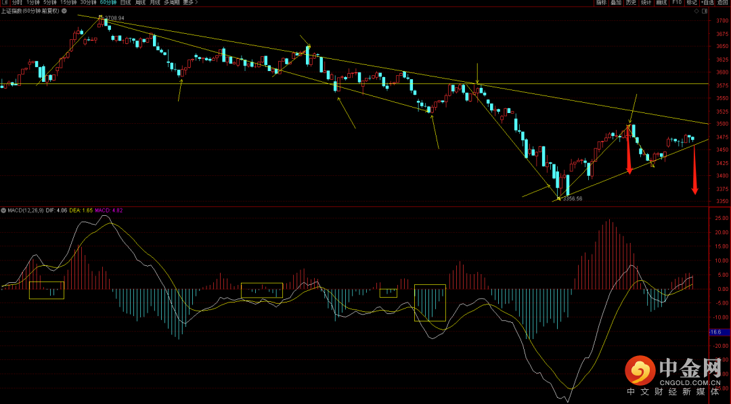Image resolution: width=731 pixels, height=404 pixels.
Task: Open the 画线 drawing tool
Action: tap(661, 3)
